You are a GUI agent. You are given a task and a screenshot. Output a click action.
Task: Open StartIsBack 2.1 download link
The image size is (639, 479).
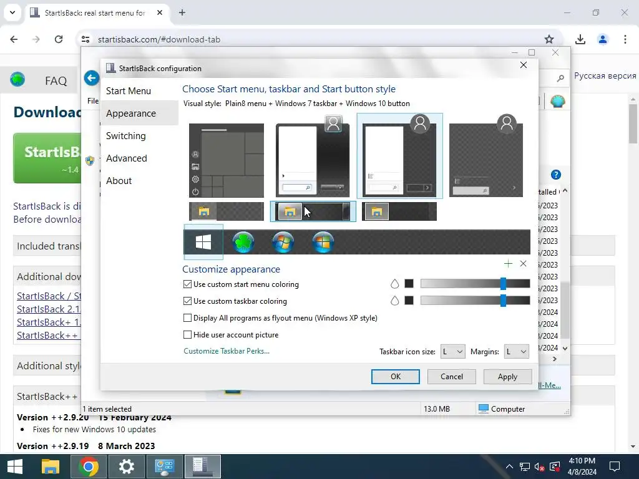[49, 309]
